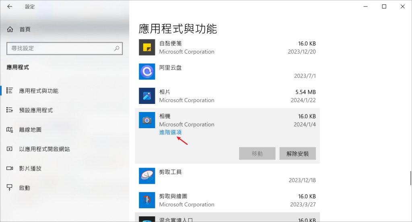The width and height of the screenshot is (412, 222).
Task: Open 進階選項 link for 相機
Action: pyautogui.click(x=170, y=133)
